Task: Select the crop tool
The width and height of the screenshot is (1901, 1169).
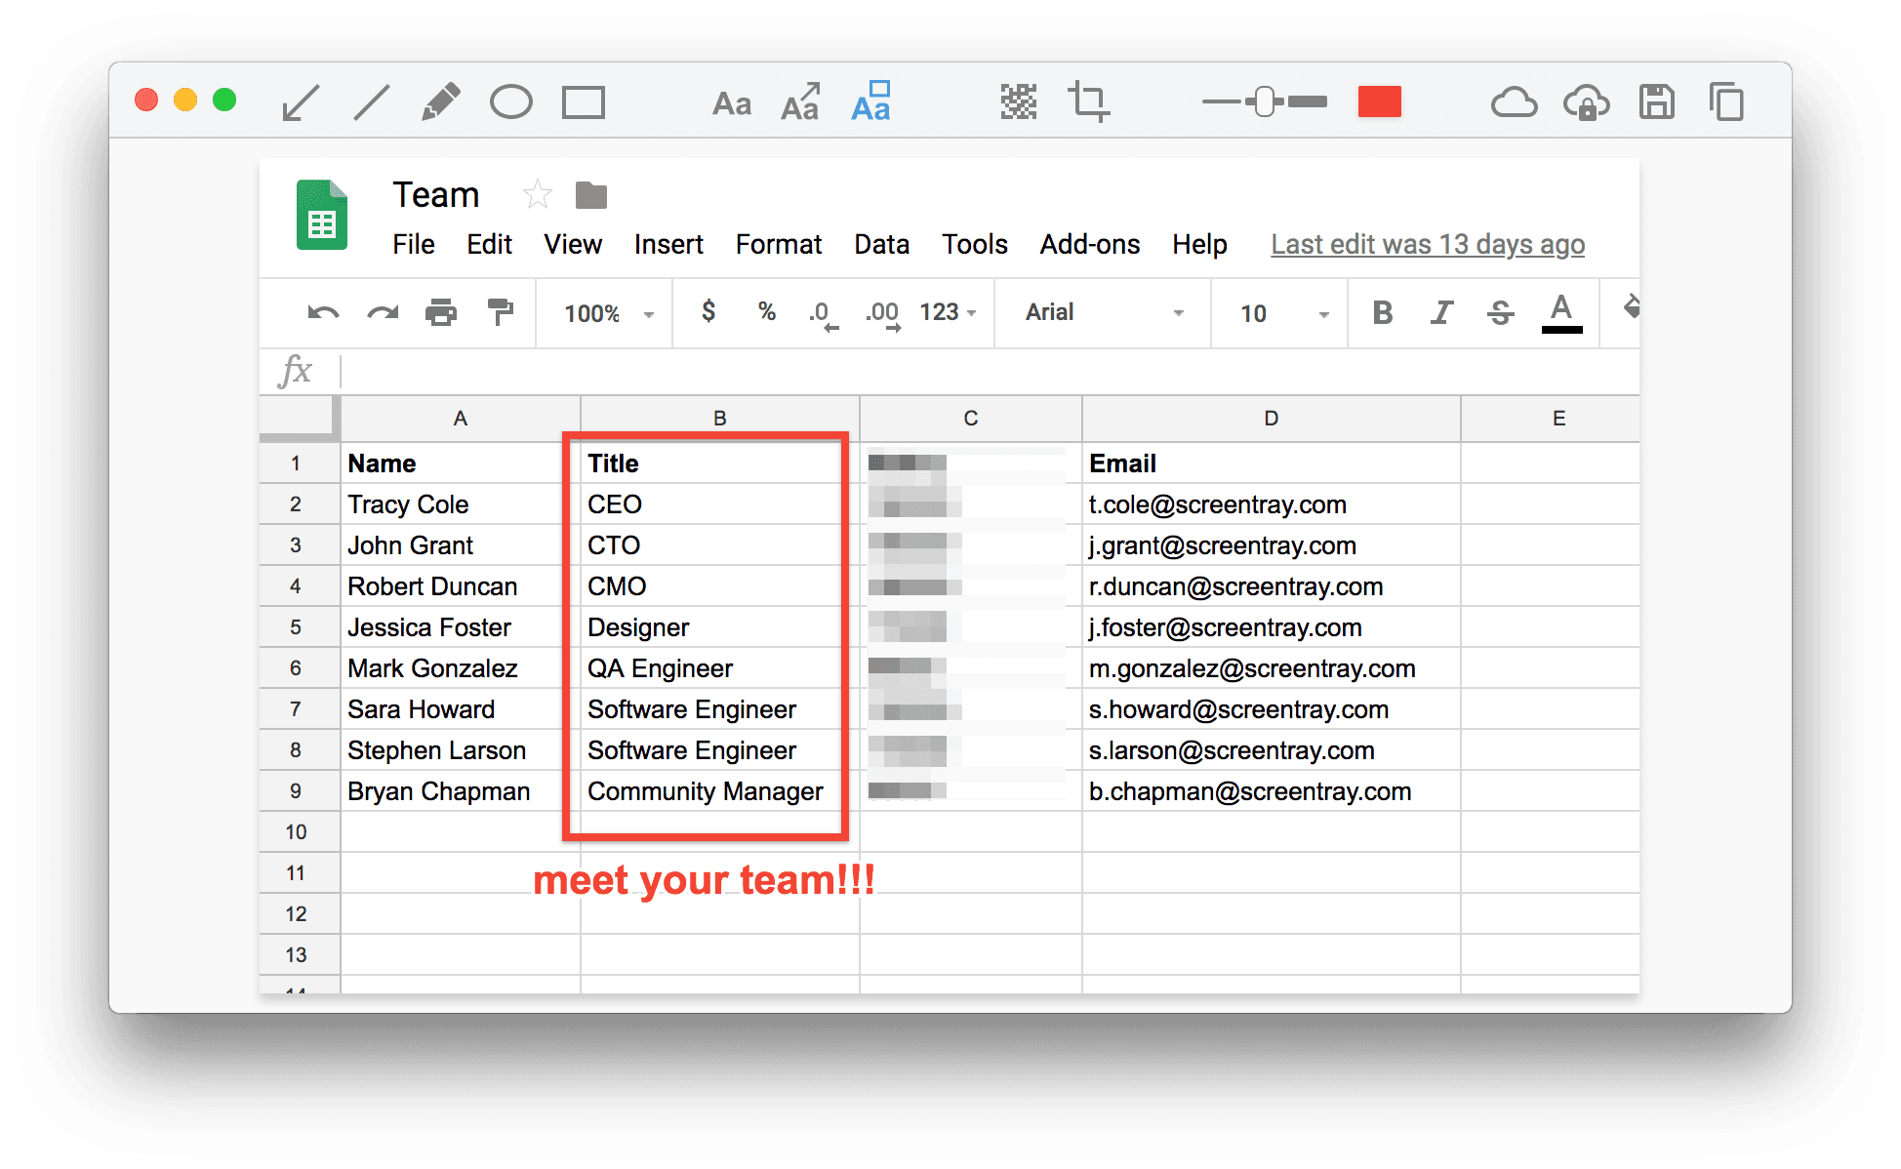Action: (x=1088, y=101)
